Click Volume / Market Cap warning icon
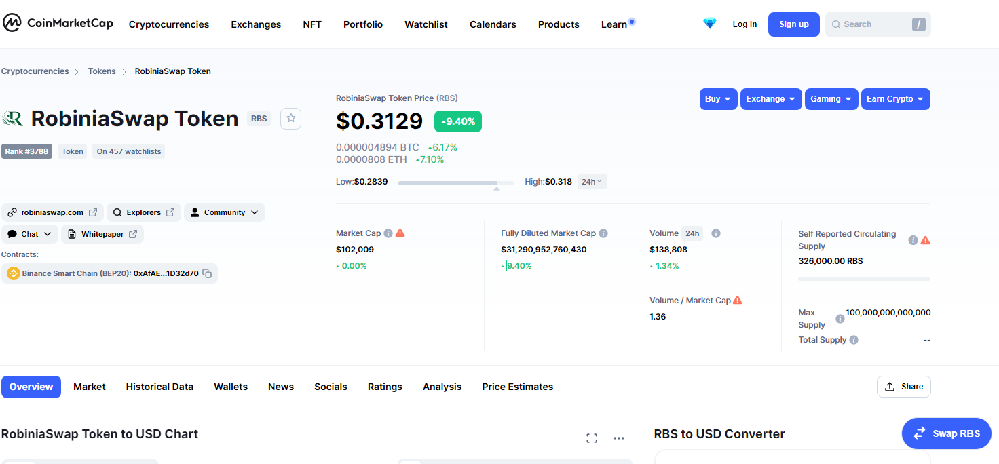 [738, 300]
